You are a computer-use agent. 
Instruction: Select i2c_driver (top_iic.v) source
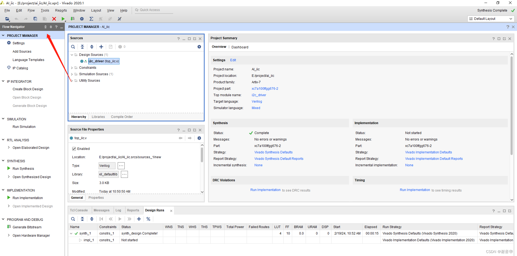(104, 61)
